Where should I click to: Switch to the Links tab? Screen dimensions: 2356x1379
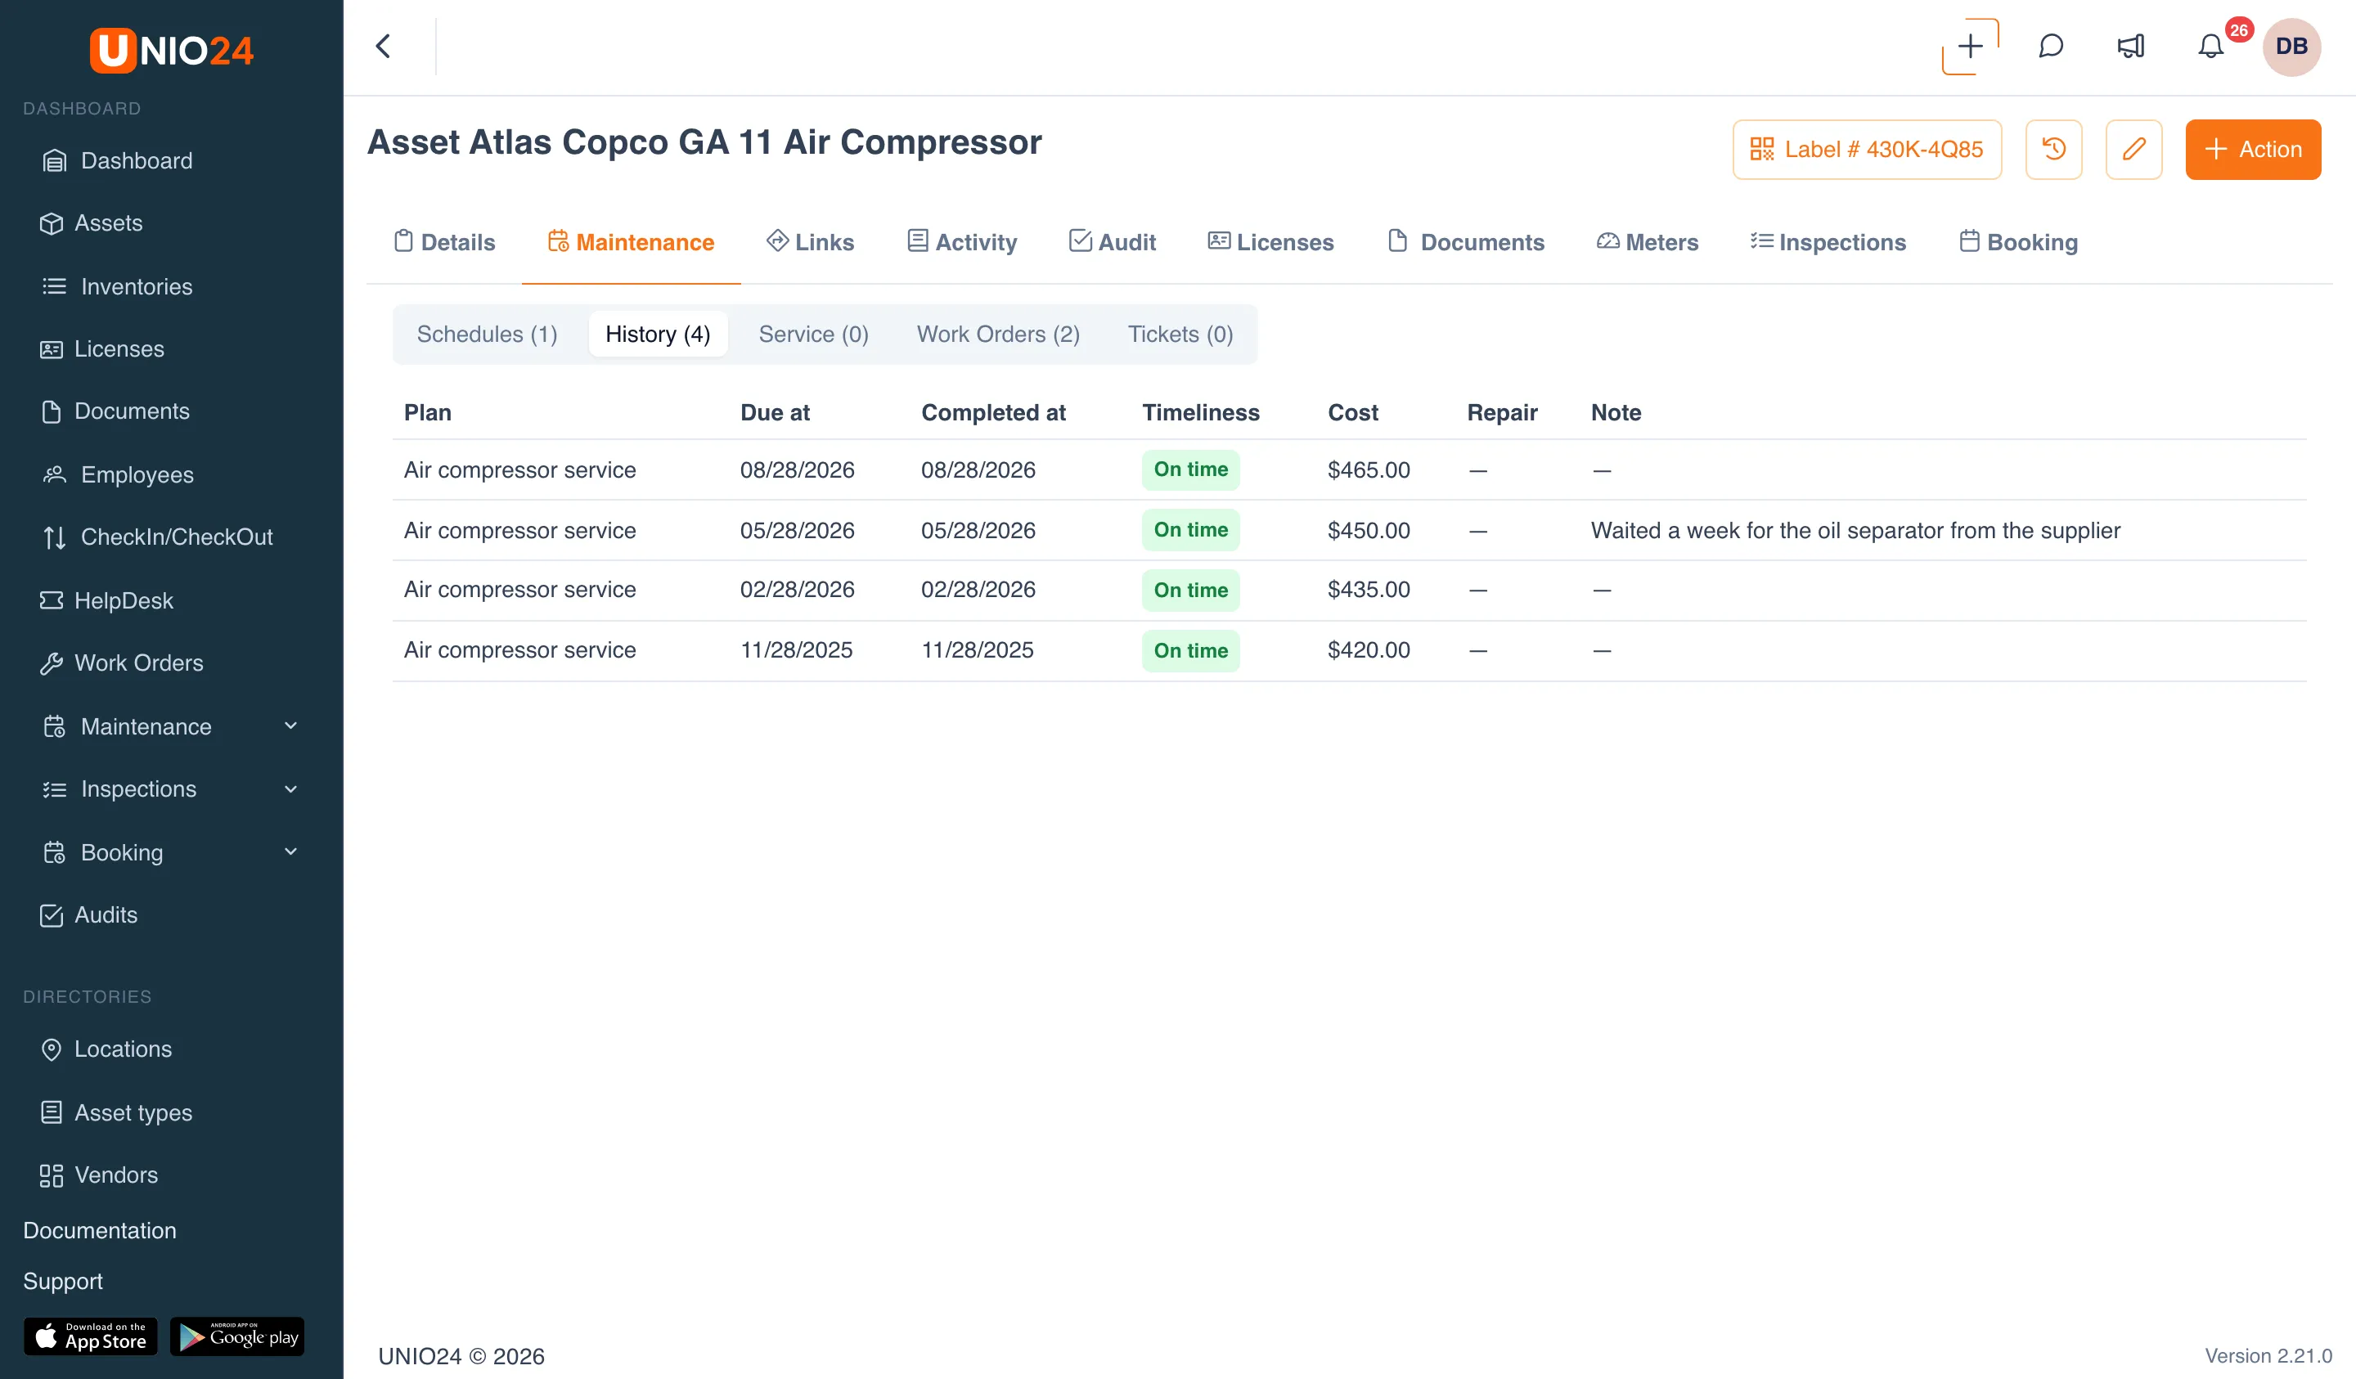tap(810, 242)
